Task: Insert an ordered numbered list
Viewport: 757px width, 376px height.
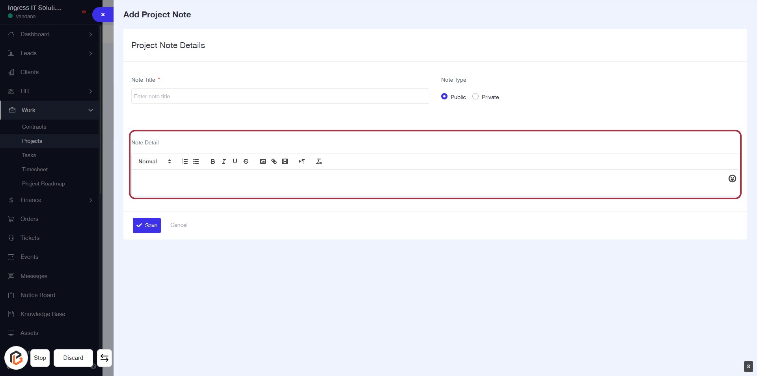Action: 185,161
